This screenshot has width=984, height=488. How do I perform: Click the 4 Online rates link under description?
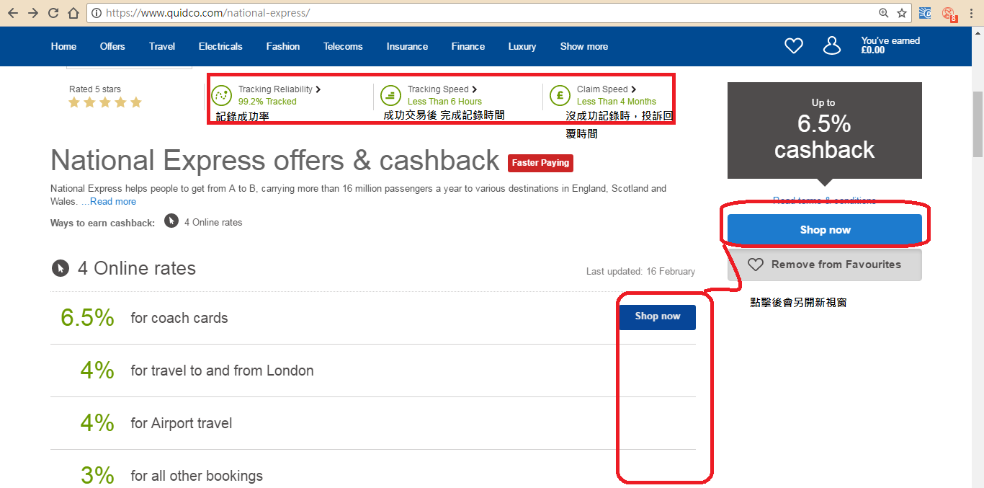pyautogui.click(x=213, y=222)
